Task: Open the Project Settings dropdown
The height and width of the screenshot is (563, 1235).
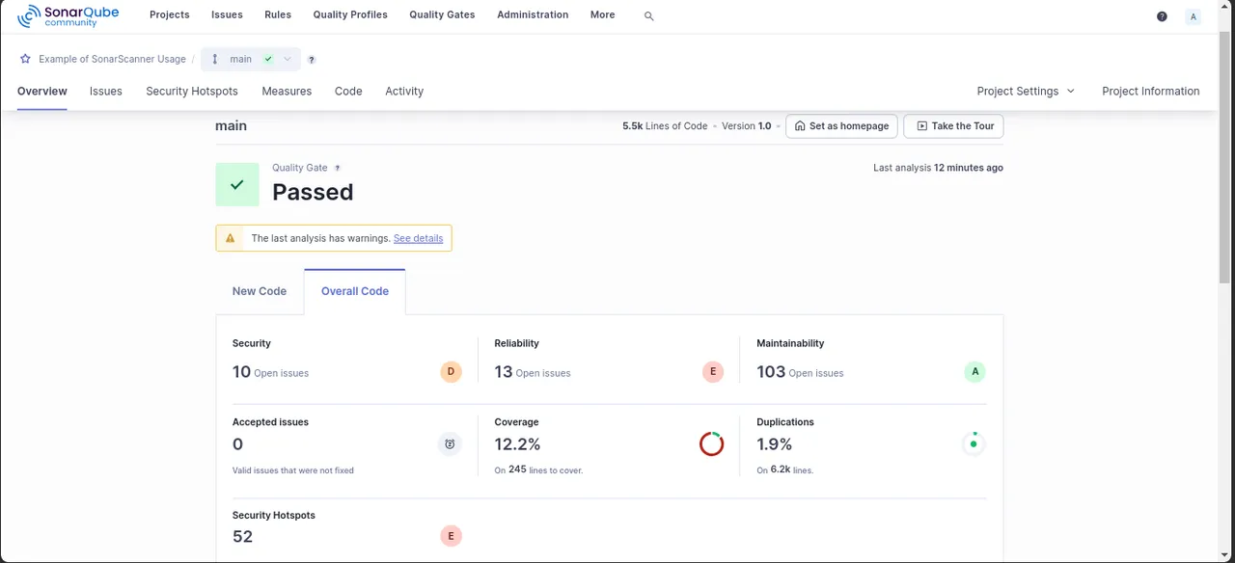Action: point(1026,91)
